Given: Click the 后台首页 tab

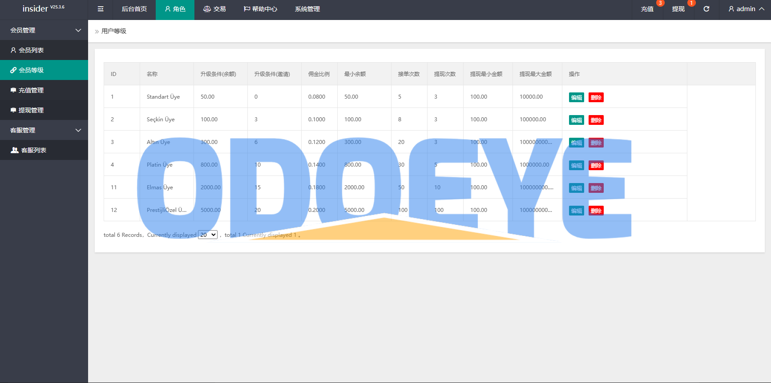Looking at the screenshot, I should pyautogui.click(x=134, y=9).
